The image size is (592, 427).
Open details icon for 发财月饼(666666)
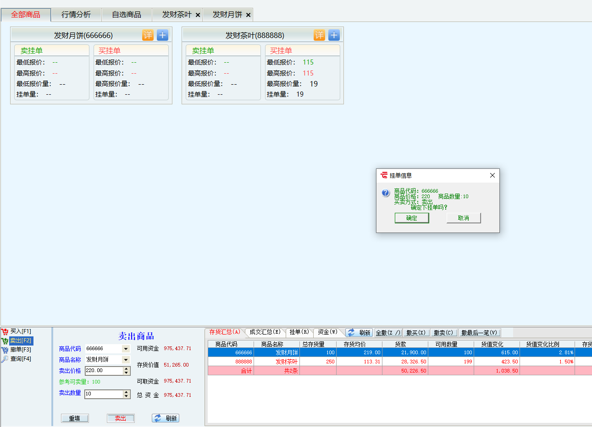(148, 35)
